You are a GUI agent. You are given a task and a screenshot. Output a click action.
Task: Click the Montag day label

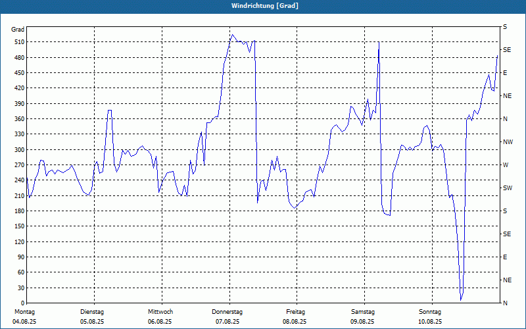24,312
